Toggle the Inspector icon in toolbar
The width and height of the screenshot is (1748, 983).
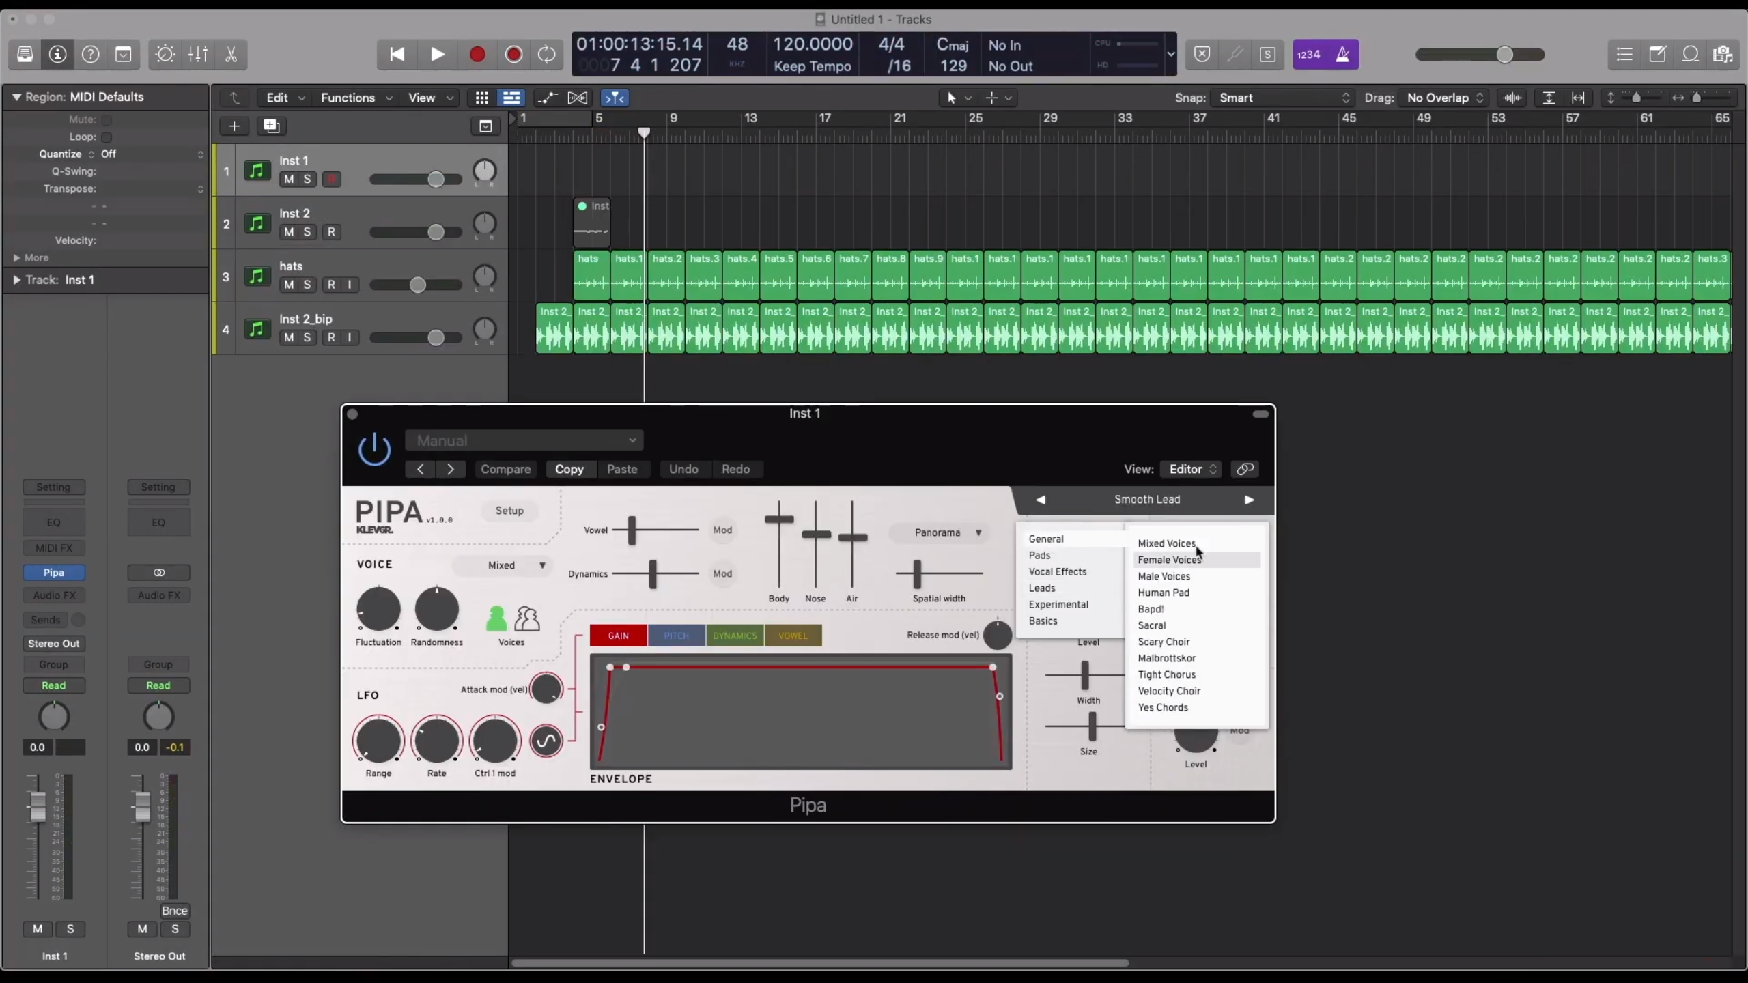[58, 55]
